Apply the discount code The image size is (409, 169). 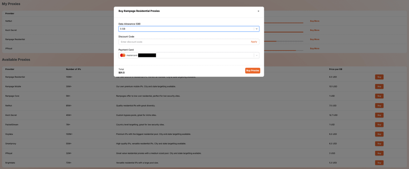click(x=254, y=42)
